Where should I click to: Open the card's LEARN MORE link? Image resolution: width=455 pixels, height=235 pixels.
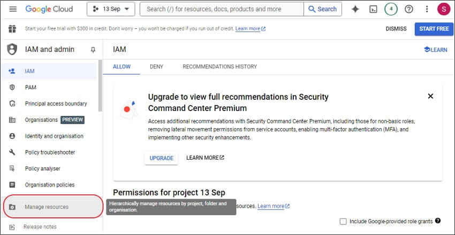click(x=205, y=158)
